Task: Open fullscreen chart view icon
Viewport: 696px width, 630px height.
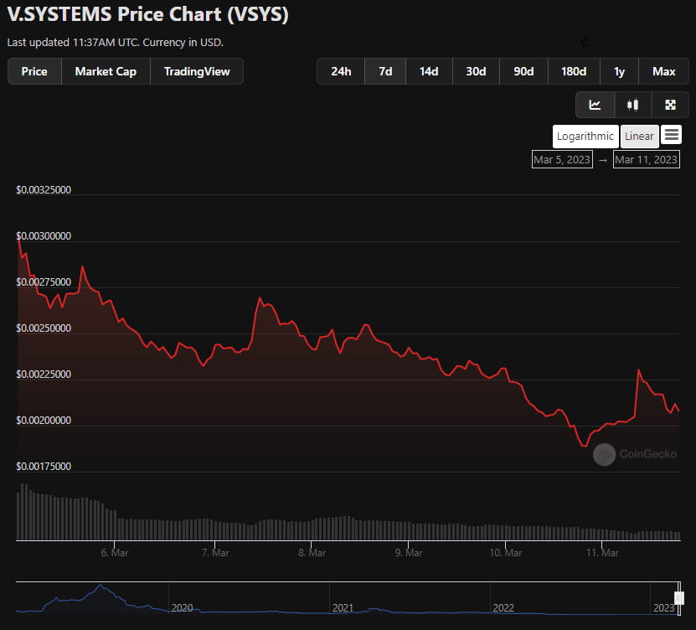Action: 670,105
